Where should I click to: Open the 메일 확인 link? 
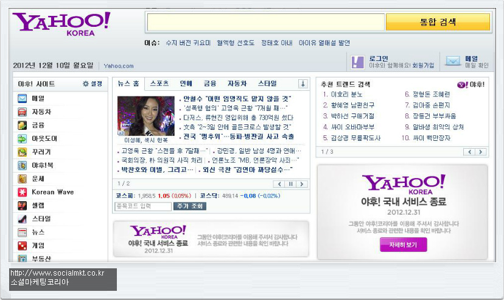tap(477, 65)
